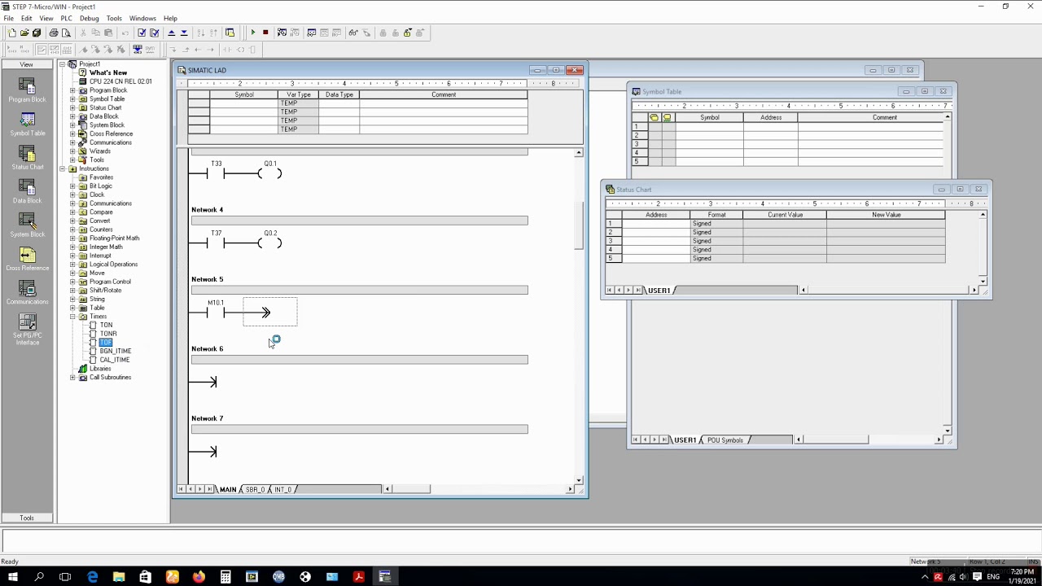The image size is (1042, 586).
Task: Click the Open Project folder icon
Action: [x=24, y=33]
